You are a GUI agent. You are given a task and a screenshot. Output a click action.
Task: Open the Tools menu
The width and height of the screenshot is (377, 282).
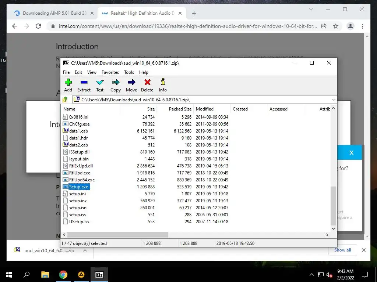click(129, 72)
